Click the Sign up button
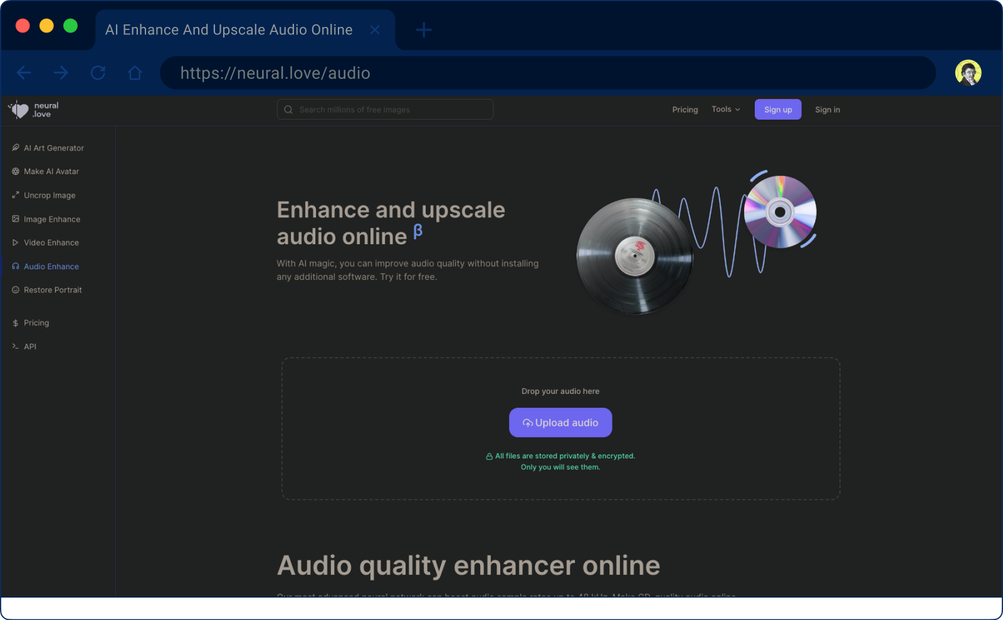Viewport: 1003px width, 620px height. click(x=777, y=109)
